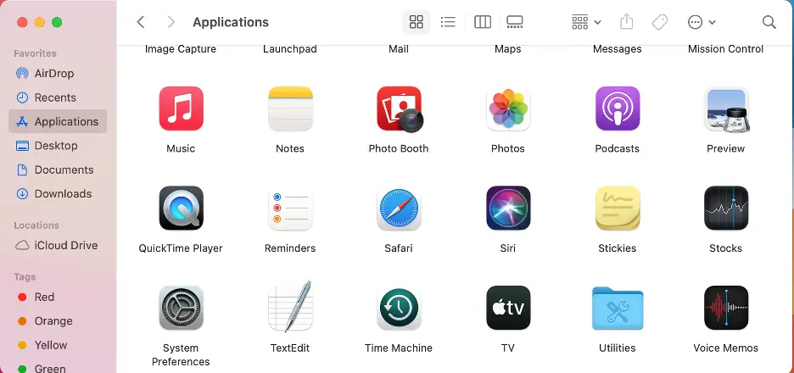Open the Music app icon
The width and height of the screenshot is (794, 373).
pos(181,109)
